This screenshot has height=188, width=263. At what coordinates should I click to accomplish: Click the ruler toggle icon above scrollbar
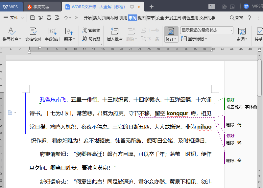pyautogui.click(x=259, y=50)
